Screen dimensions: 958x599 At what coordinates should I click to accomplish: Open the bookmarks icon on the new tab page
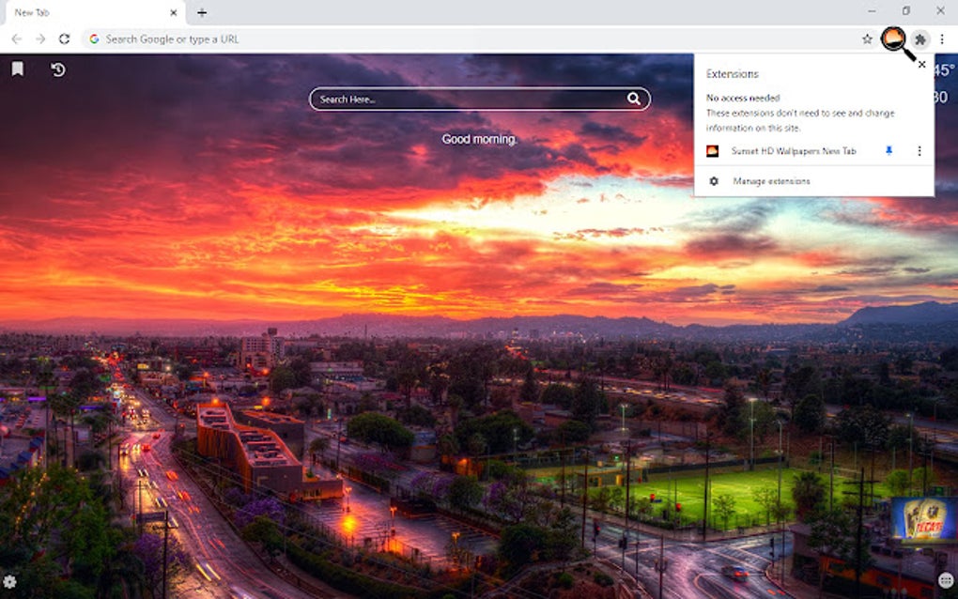[18, 69]
